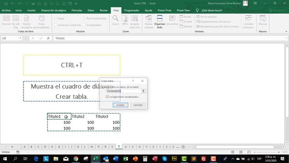Click the Undo icon in quick access toolbar
This screenshot has height=163, width=289.
[x=12, y=4]
